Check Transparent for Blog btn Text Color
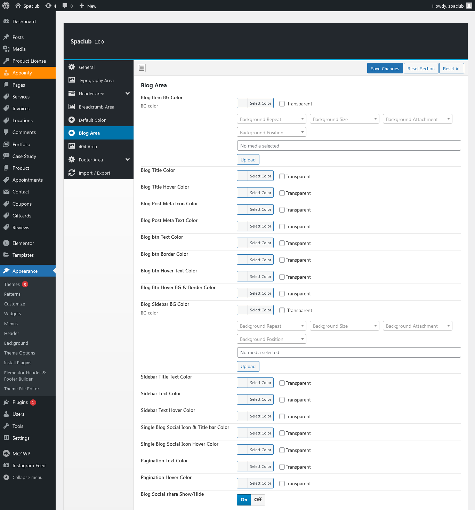This screenshot has height=510, width=475. click(282, 243)
